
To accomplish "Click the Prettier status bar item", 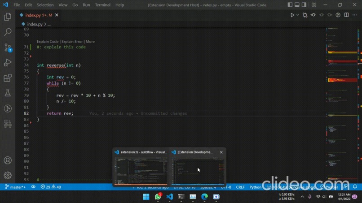I will 329,187.
